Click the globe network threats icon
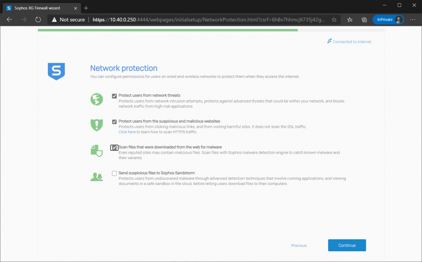Image resolution: width=422 pixels, height=262 pixels. [96, 99]
